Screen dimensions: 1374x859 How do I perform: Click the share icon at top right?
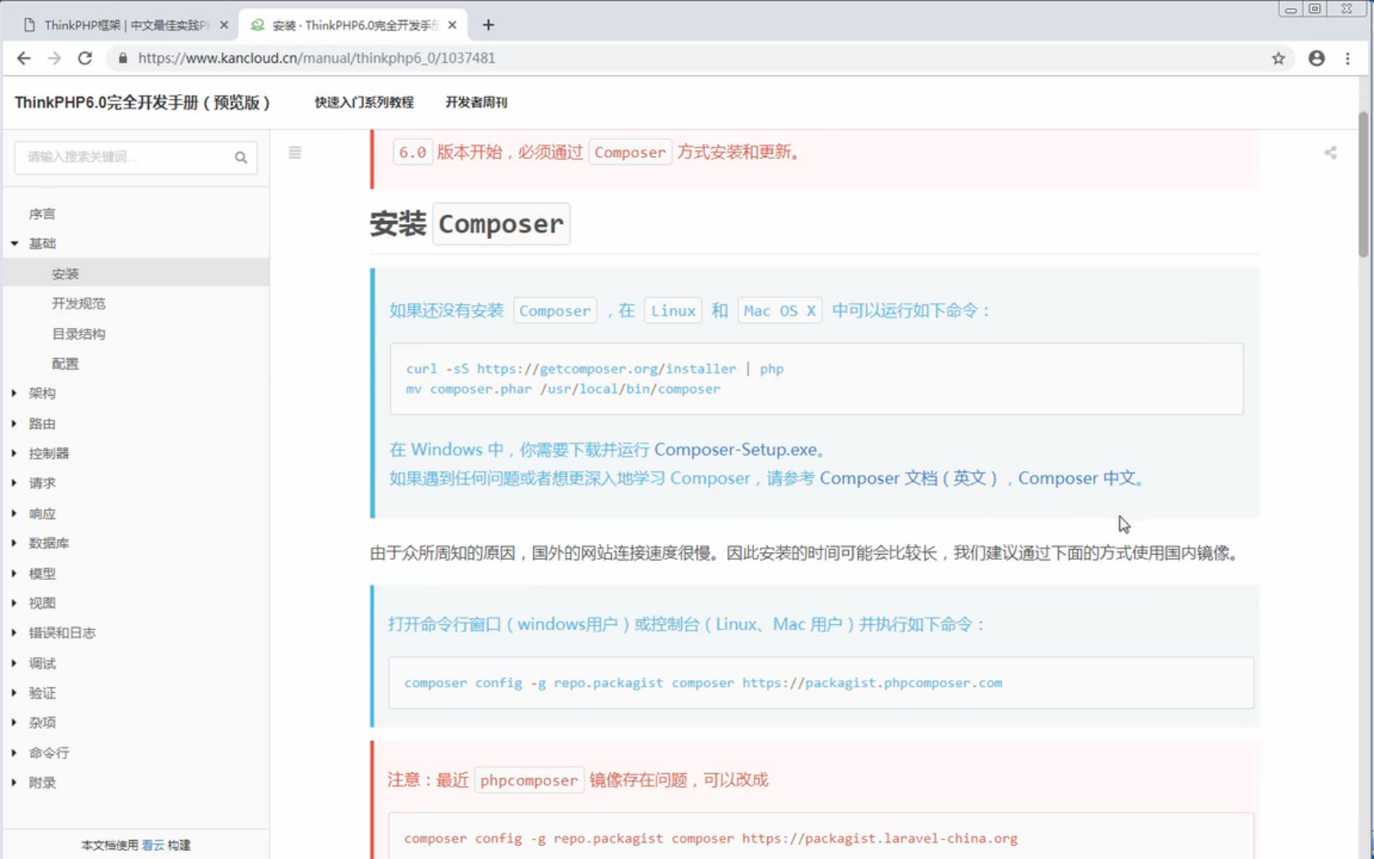1331,152
